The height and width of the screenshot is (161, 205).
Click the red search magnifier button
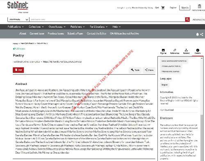pyautogui.click(x=187, y=20)
